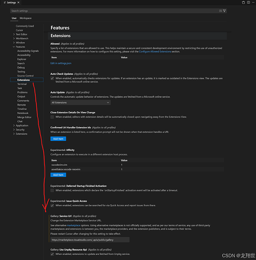The height and width of the screenshot is (260, 256).
Task: Select Output under Features
Action: [21, 97]
